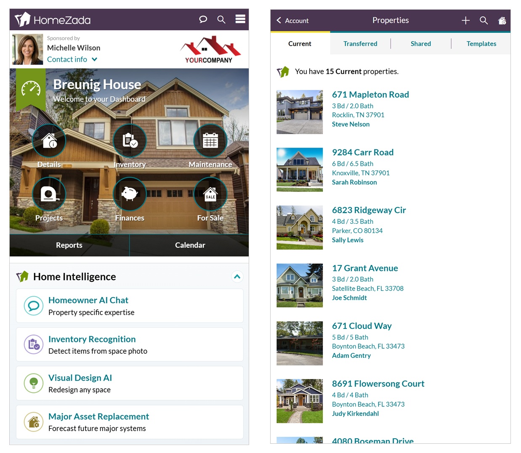Open the For Sale icon
The width and height of the screenshot is (521, 453).
210,194
